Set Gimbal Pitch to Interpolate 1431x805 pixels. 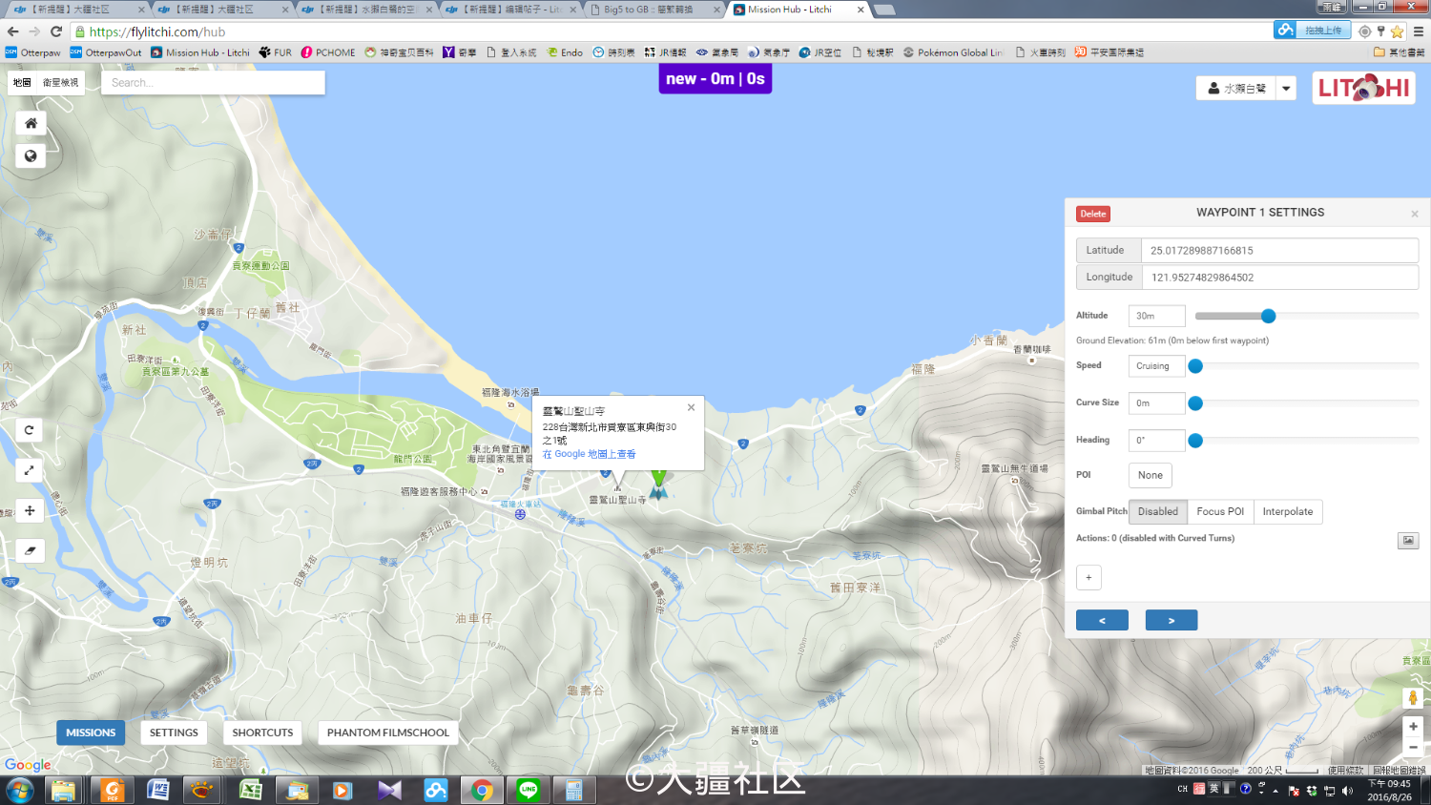point(1287,512)
